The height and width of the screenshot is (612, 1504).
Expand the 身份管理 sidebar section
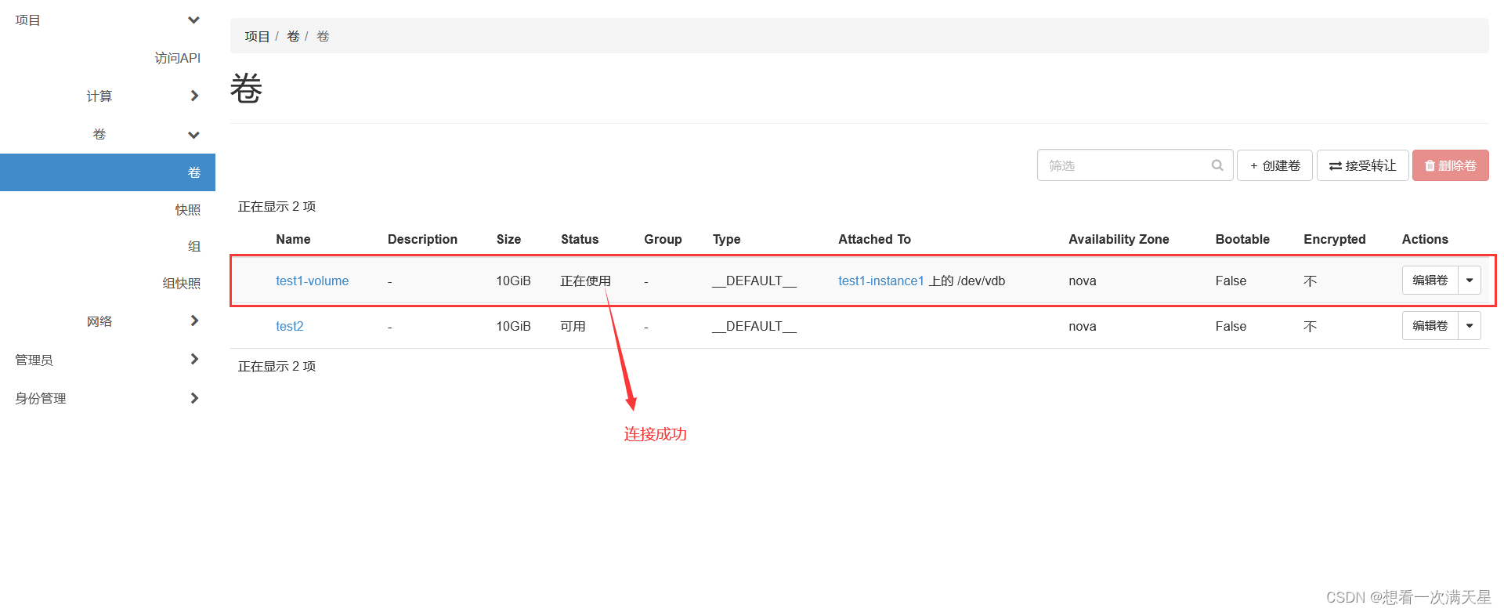[x=194, y=398]
